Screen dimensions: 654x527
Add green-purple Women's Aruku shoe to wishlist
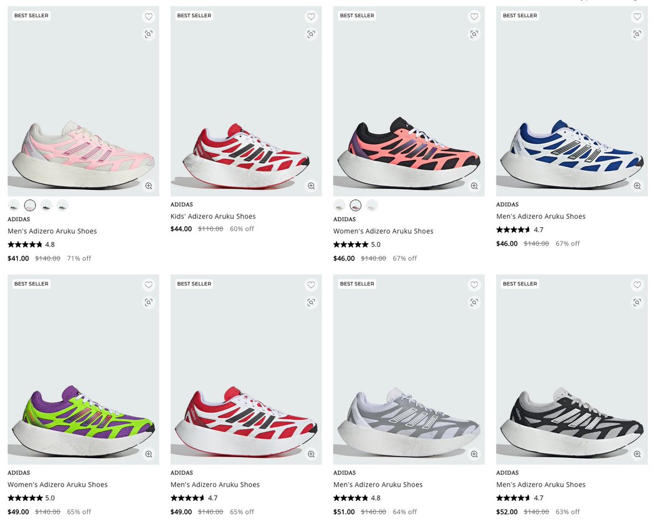[x=148, y=285]
